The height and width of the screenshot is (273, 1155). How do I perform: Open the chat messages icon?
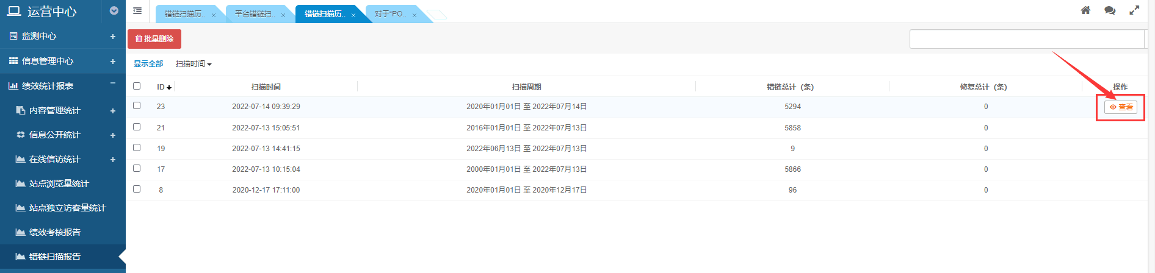point(1110,10)
